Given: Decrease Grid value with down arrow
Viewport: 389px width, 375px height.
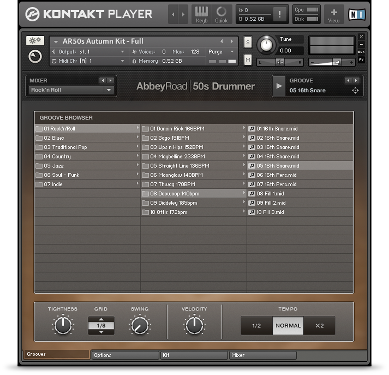Looking at the screenshot, I should click(x=101, y=332).
